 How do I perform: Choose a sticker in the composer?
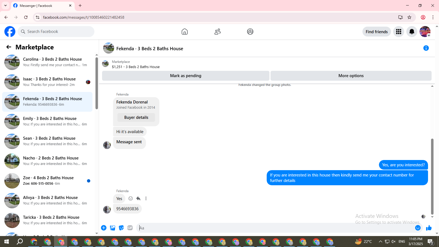point(121,228)
